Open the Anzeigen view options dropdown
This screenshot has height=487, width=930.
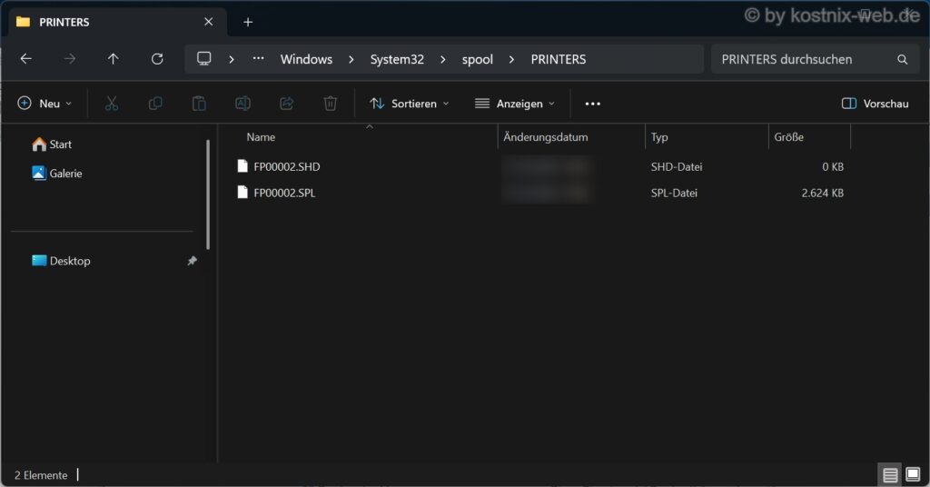click(515, 104)
